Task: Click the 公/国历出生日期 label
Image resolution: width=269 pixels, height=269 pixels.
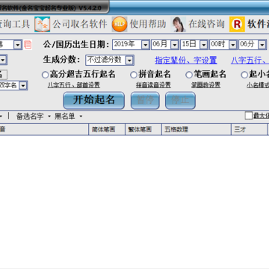Action: coord(76,45)
